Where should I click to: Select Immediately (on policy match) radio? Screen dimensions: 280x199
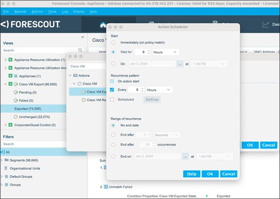click(113, 42)
